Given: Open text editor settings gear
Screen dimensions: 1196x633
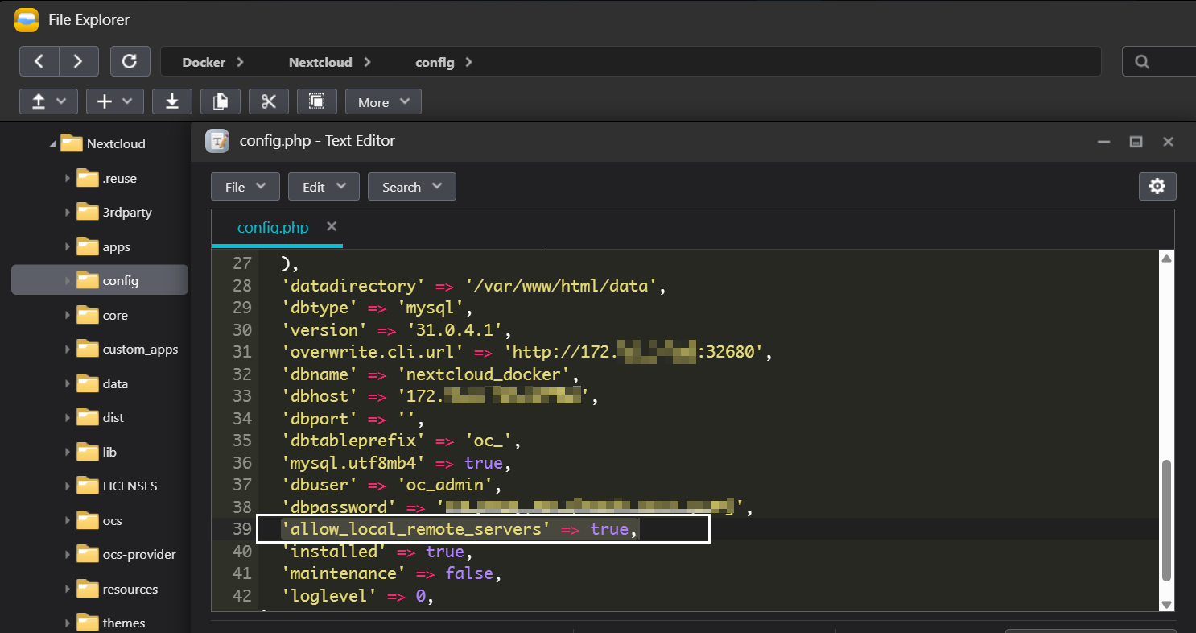Looking at the screenshot, I should tap(1157, 186).
